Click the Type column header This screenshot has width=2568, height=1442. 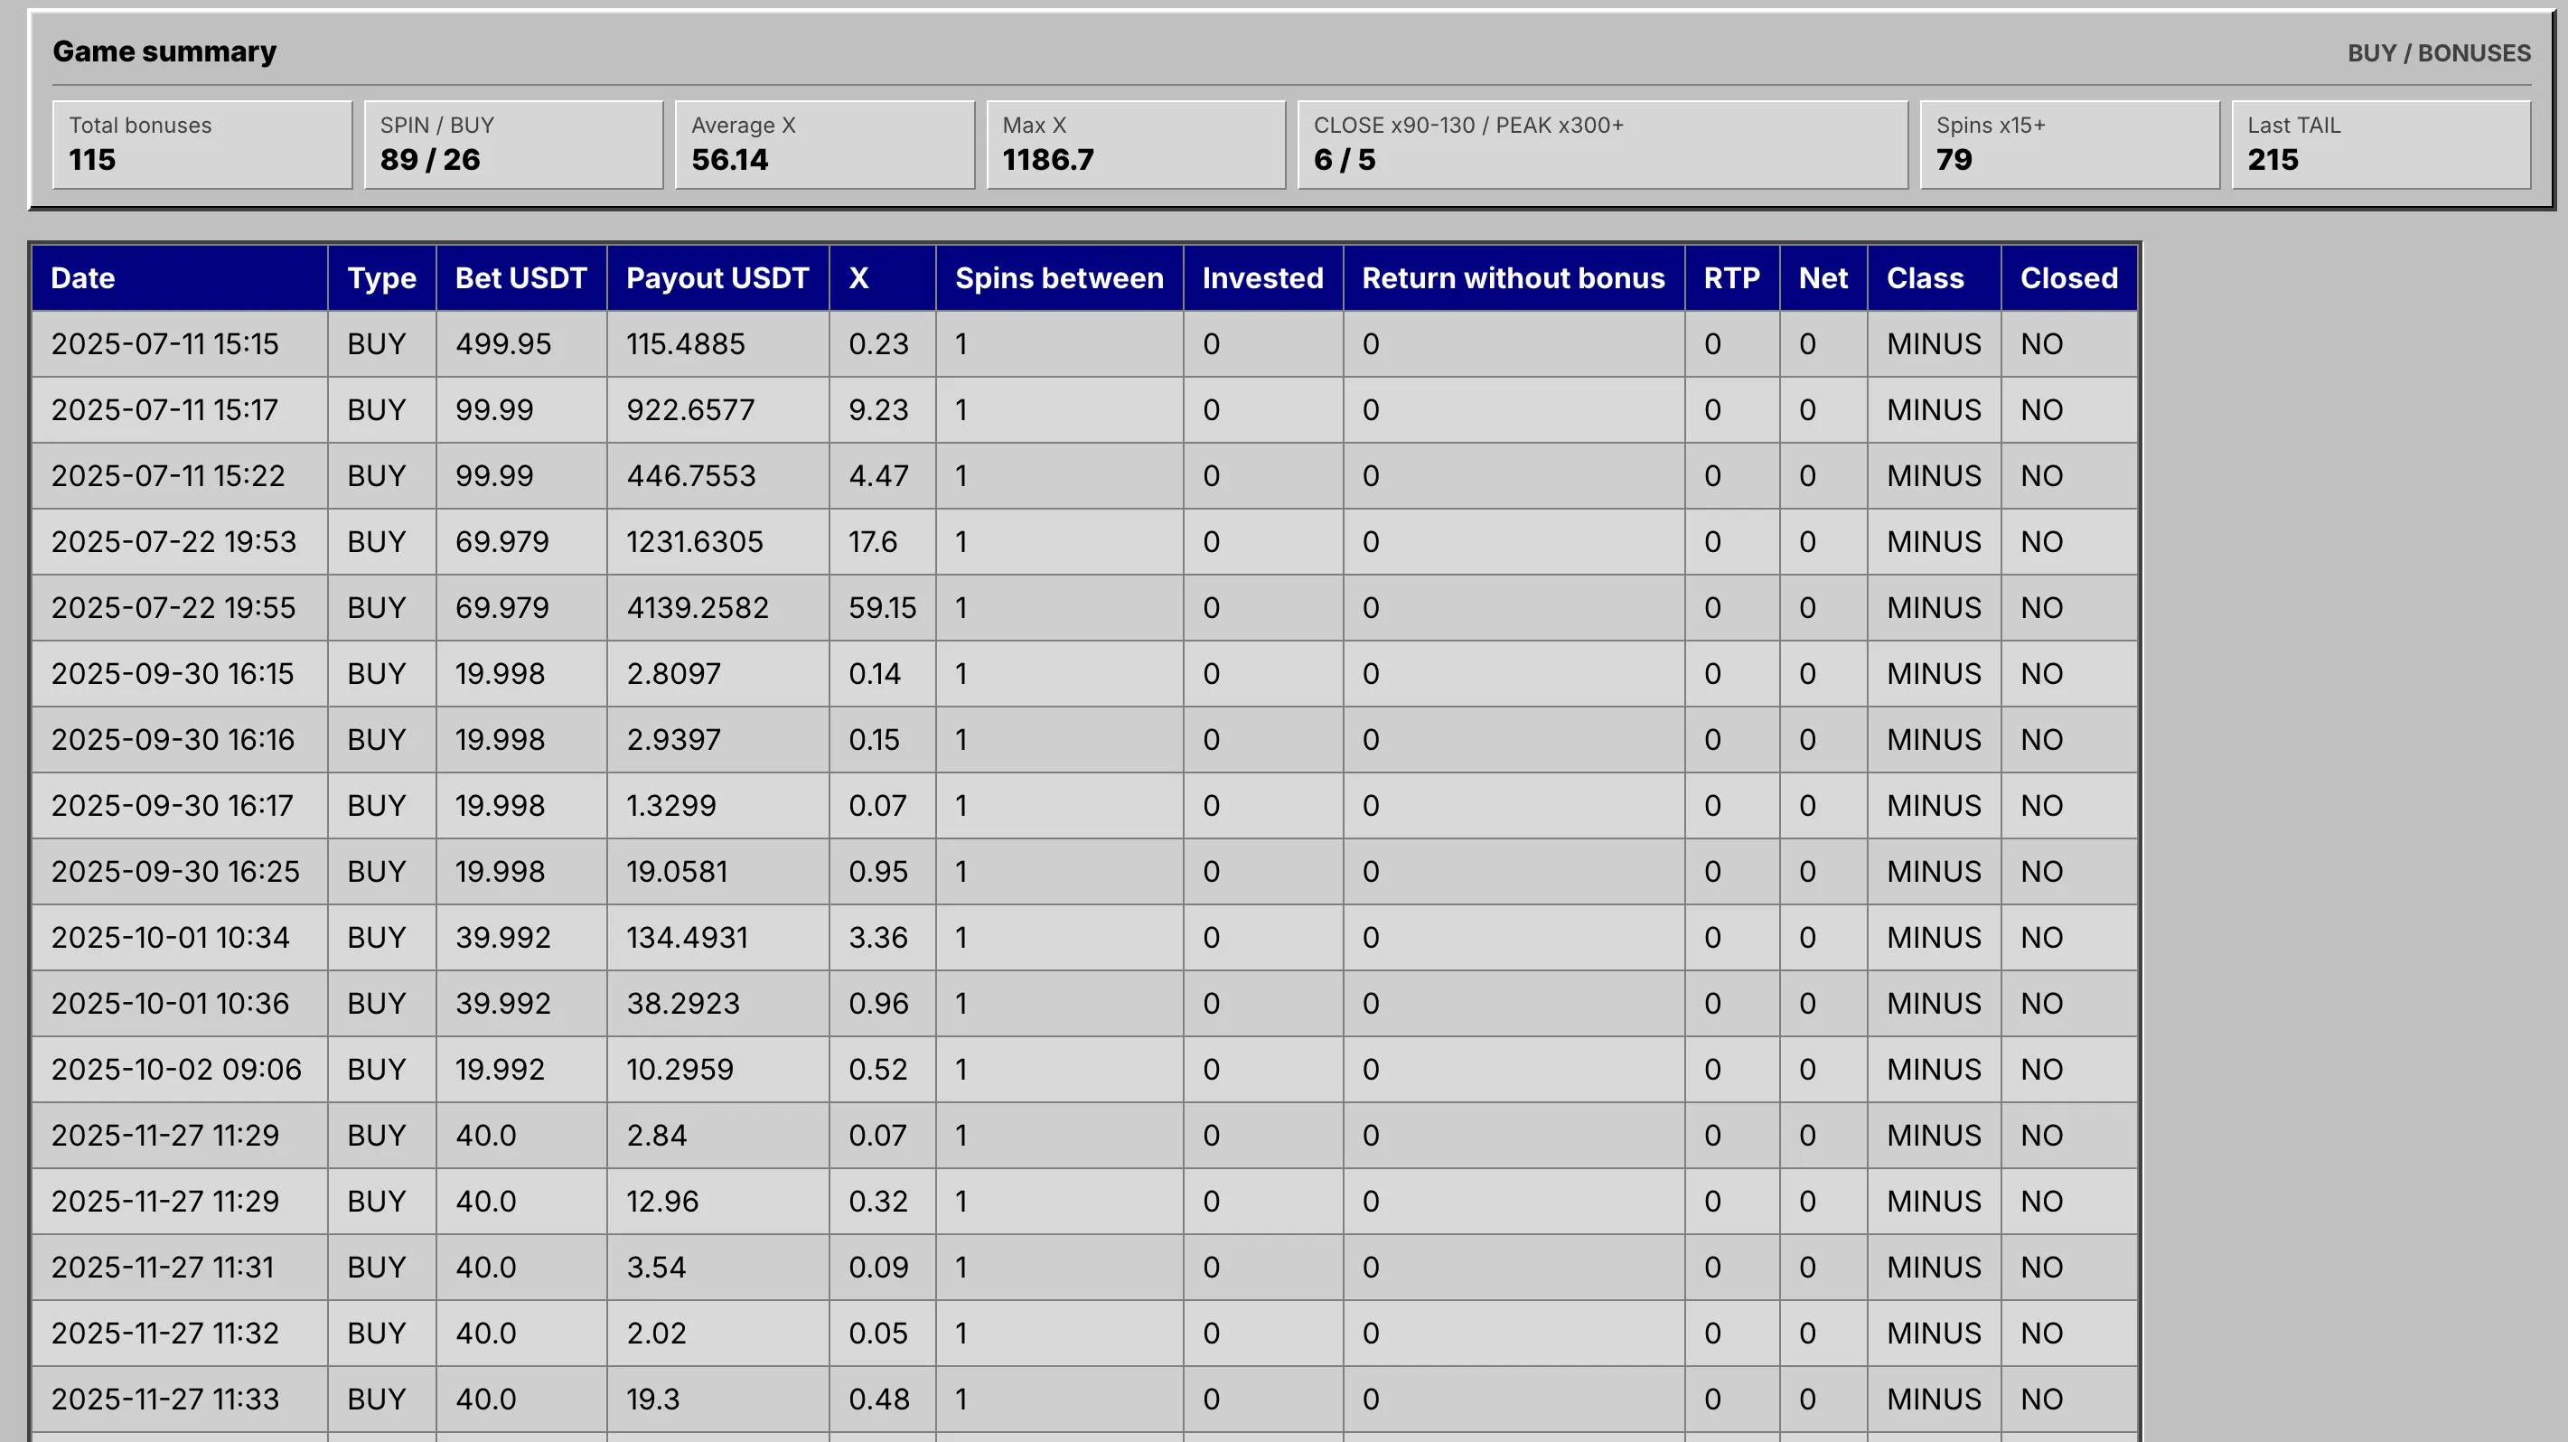point(382,278)
